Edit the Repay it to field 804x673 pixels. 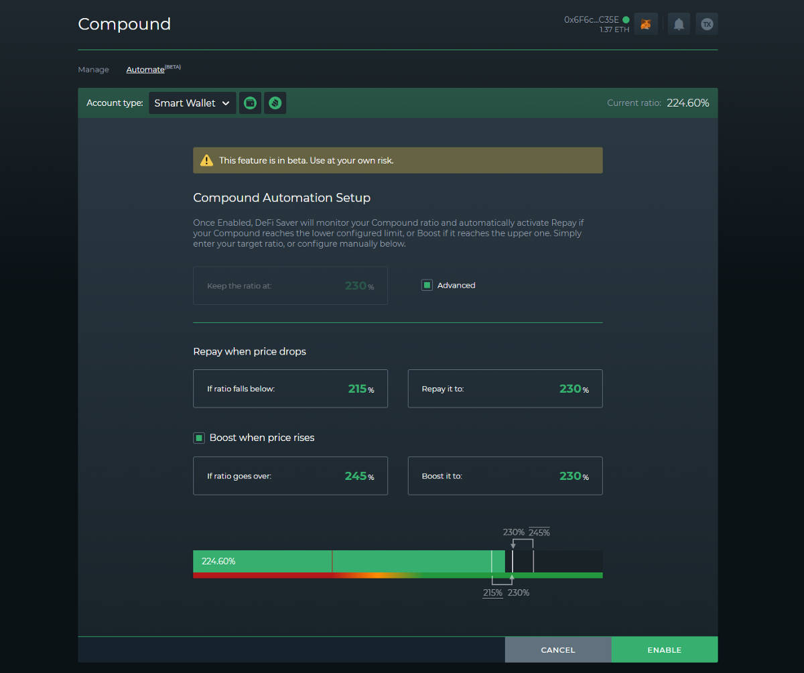[505, 389]
